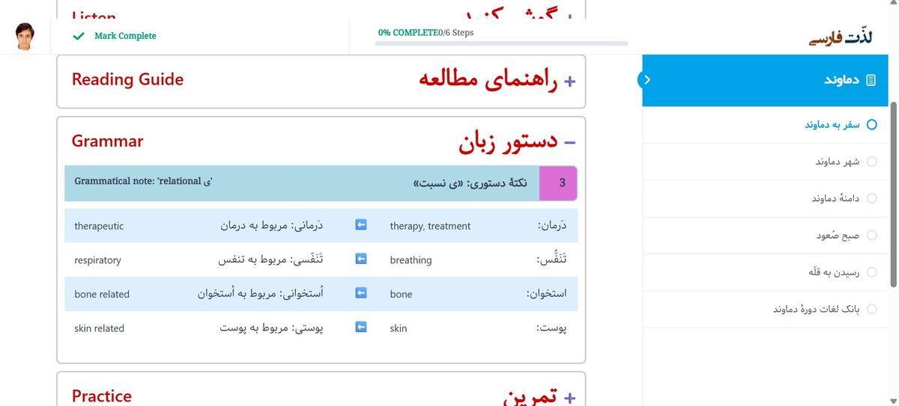
Task: Select the سفر به دماوند lesson circle
Action: pyautogui.click(x=871, y=125)
